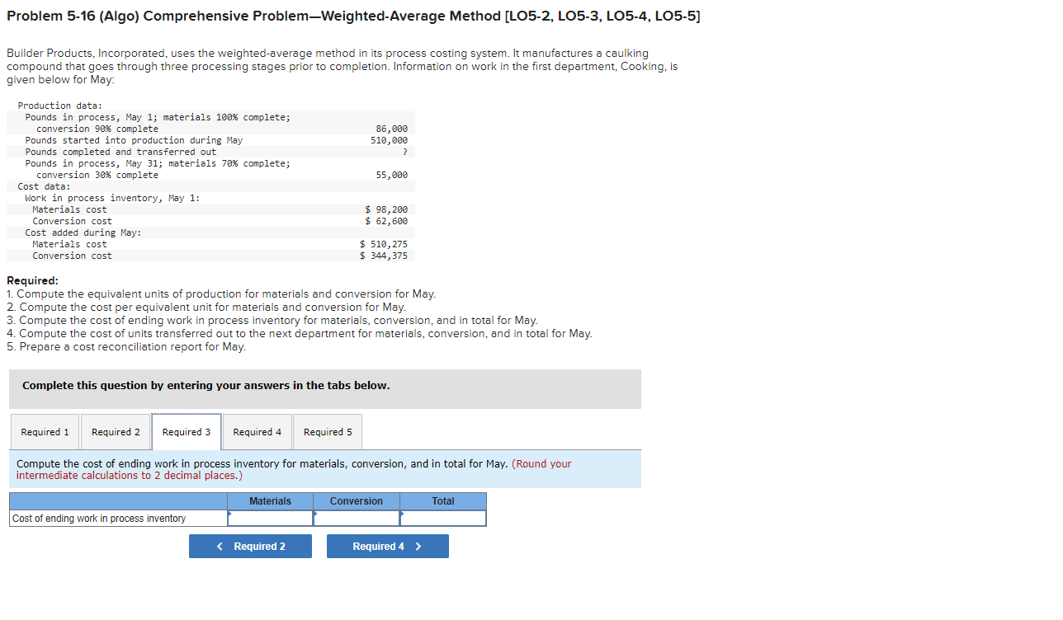Click requirement 1 about equivalent units
The width and height of the screenshot is (1063, 620).
221,294
